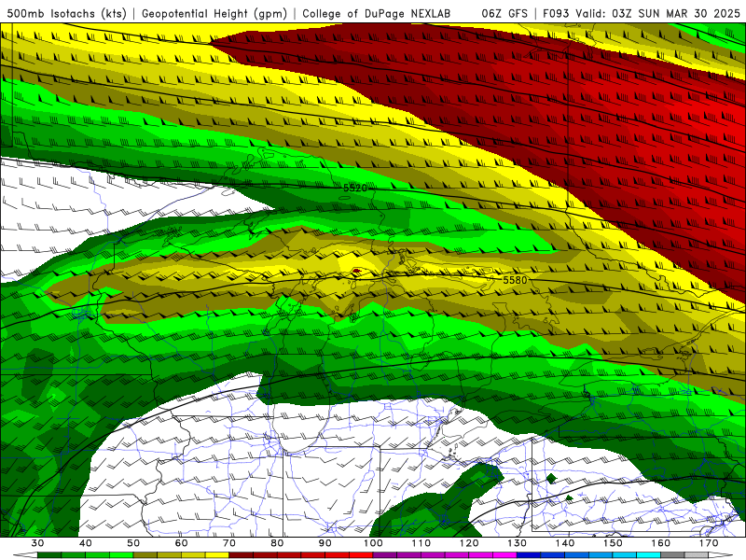Click the 110 value on color scale
Screen dimensions: 746x560
[421, 543]
